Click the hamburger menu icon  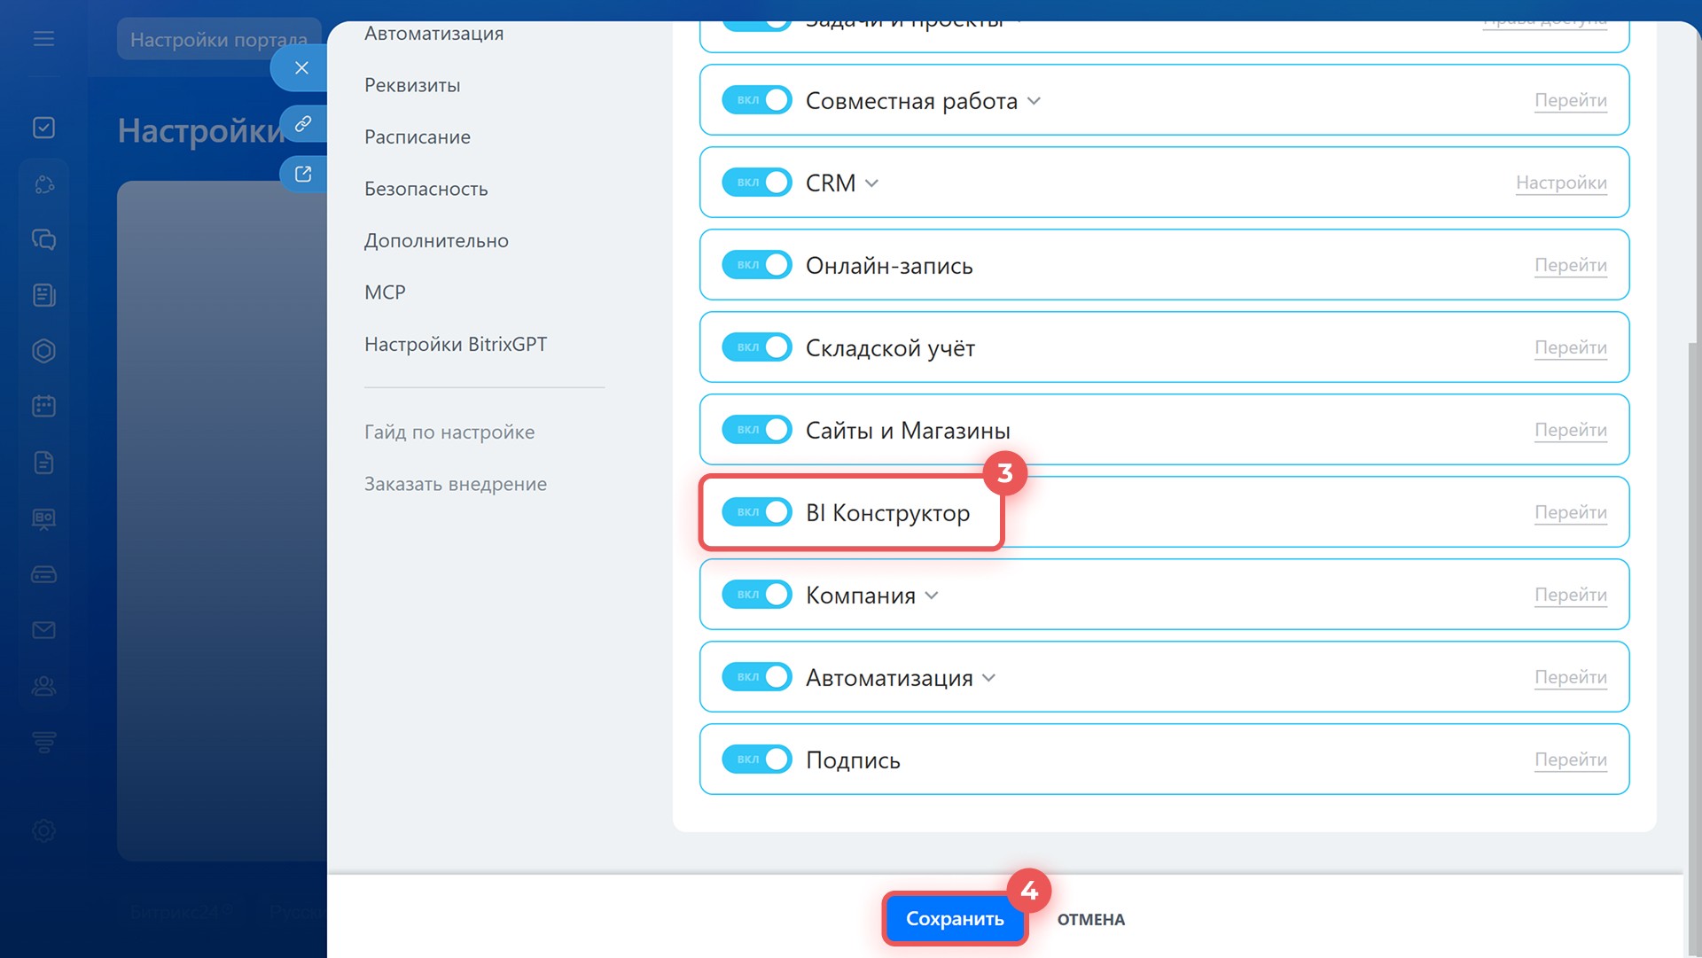(x=43, y=39)
